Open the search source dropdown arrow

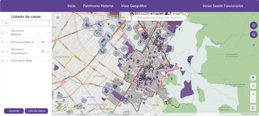tap(128, 18)
